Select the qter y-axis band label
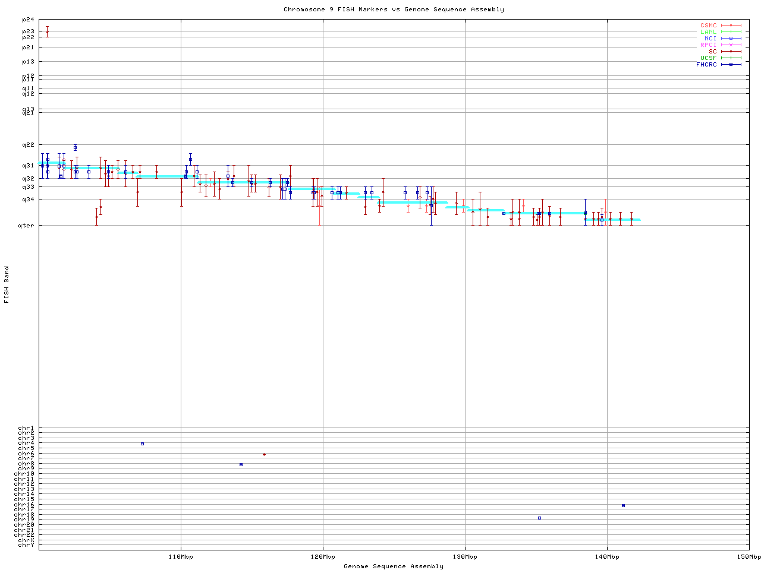The height and width of the screenshot is (570, 761). tap(26, 226)
